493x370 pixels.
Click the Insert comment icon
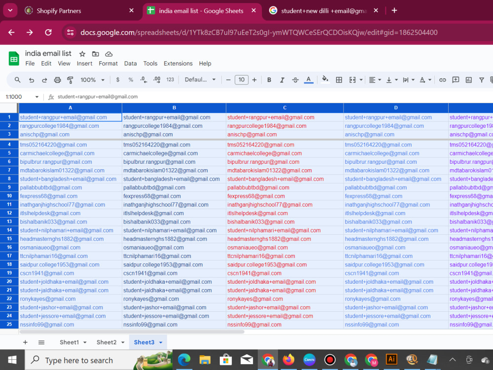[x=456, y=80]
